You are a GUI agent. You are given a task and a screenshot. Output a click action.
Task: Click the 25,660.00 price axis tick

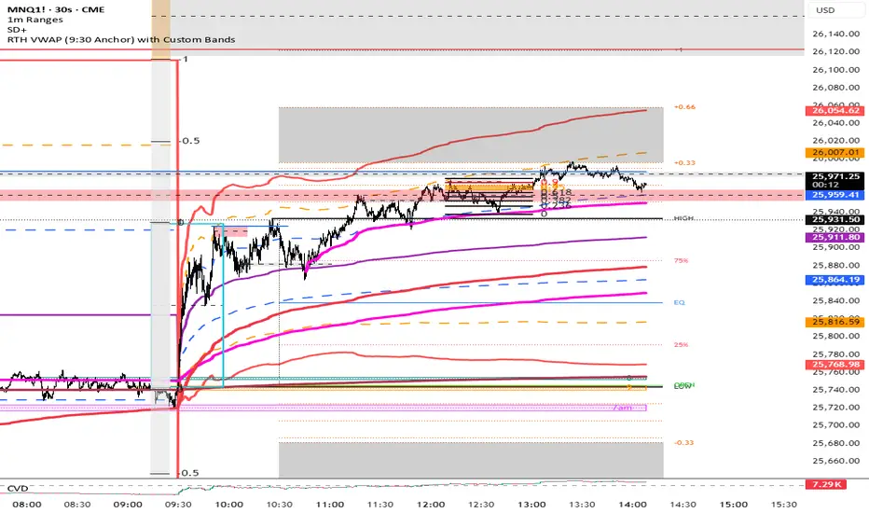click(x=835, y=461)
